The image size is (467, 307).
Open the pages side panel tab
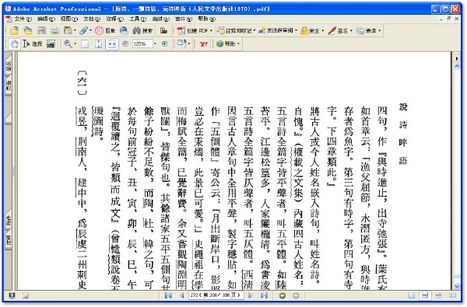pos(9,86)
